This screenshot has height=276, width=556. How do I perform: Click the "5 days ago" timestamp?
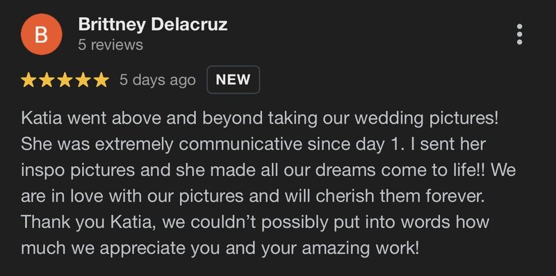(158, 80)
